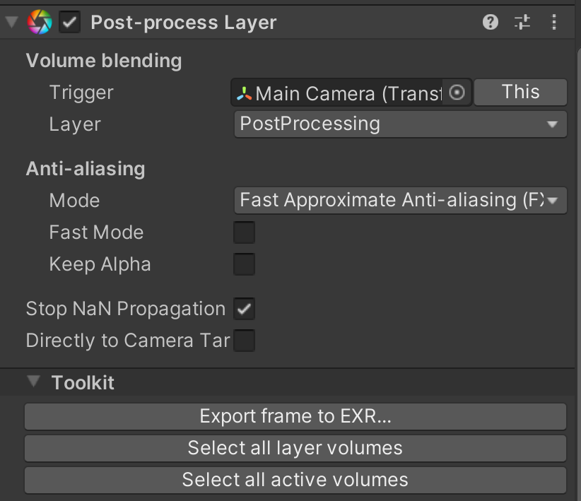Enable the Keep Alpha checkbox
Viewport: 581px width, 501px height.
point(244,264)
